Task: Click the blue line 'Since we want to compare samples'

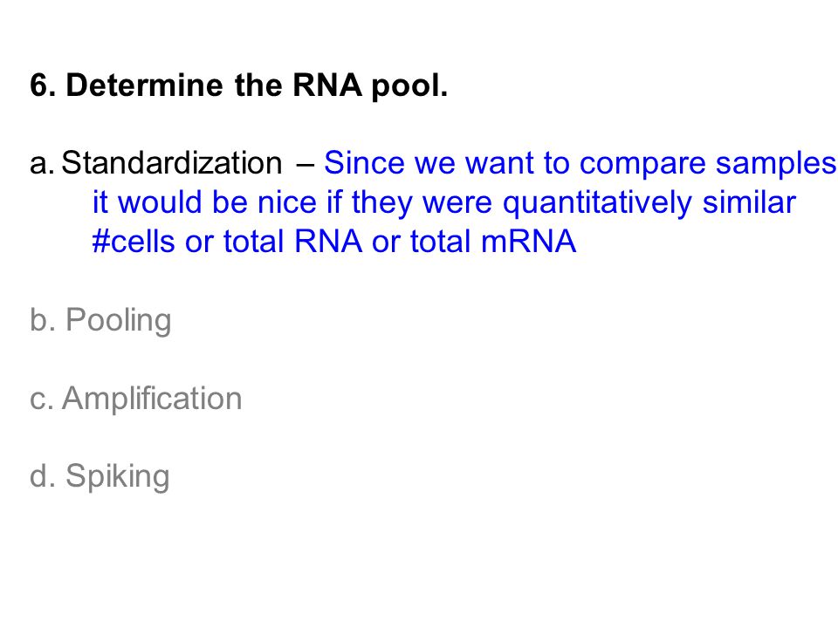Action: coord(580,163)
